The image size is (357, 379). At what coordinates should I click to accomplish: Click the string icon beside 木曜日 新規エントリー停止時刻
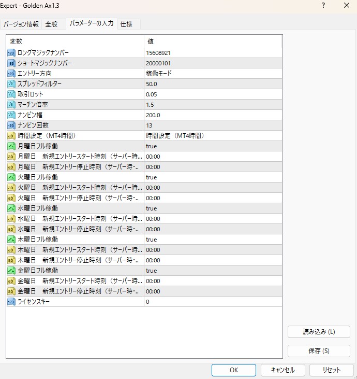tap(11, 260)
